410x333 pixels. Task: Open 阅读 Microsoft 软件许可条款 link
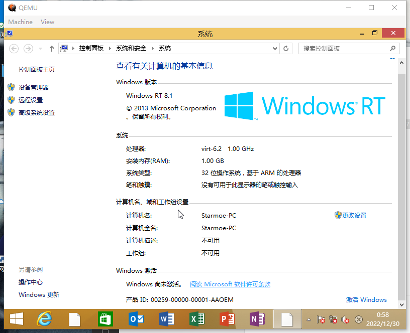(x=230, y=284)
